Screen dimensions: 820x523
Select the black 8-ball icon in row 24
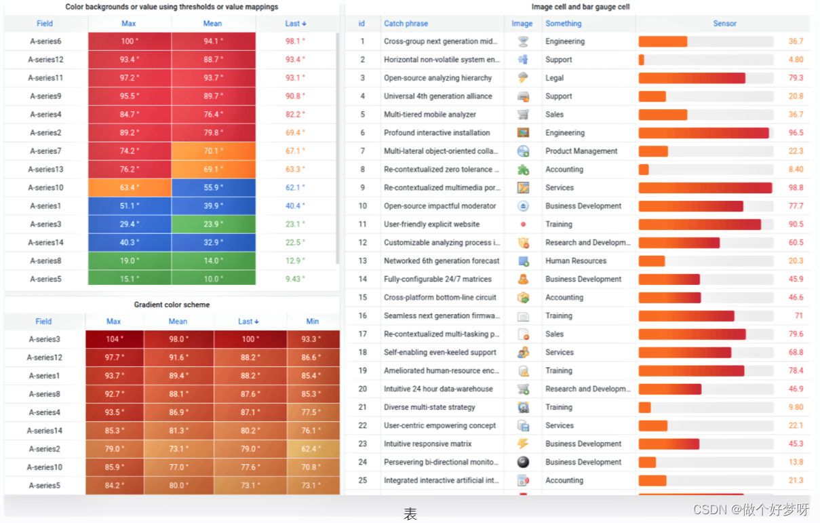523,462
